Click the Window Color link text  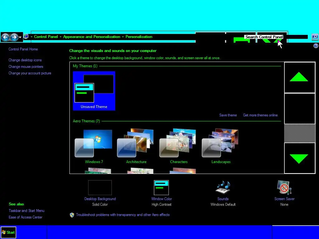(x=162, y=199)
